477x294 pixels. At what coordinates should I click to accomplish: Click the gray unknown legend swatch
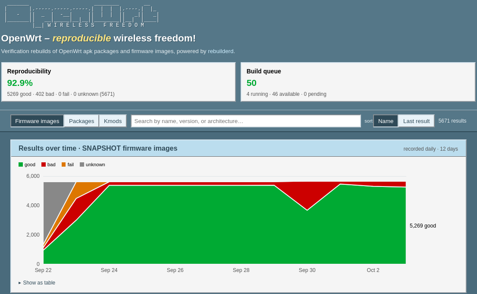point(82,164)
